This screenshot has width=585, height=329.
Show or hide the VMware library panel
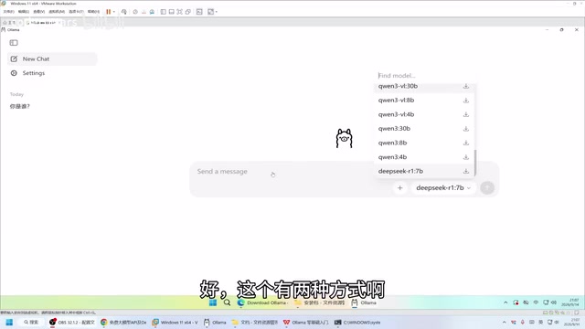(163, 12)
